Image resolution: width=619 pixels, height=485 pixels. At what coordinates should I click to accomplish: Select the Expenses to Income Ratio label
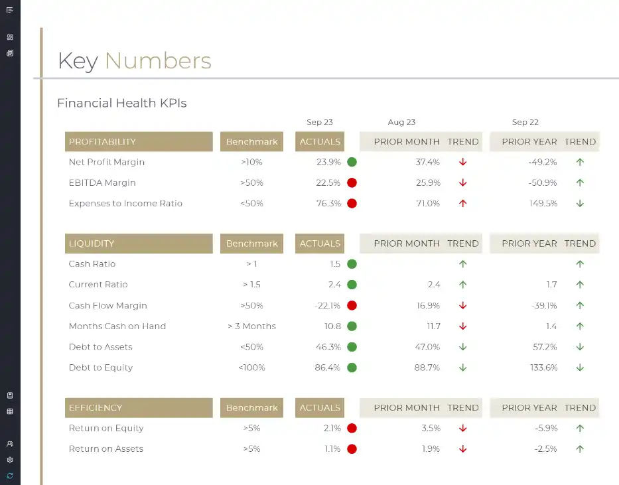(125, 204)
